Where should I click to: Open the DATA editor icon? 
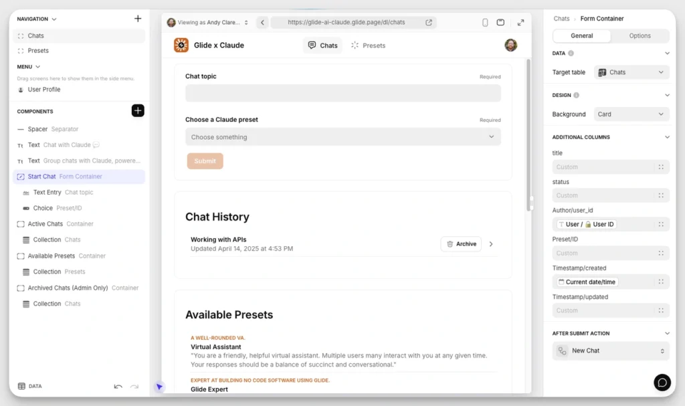(21, 386)
